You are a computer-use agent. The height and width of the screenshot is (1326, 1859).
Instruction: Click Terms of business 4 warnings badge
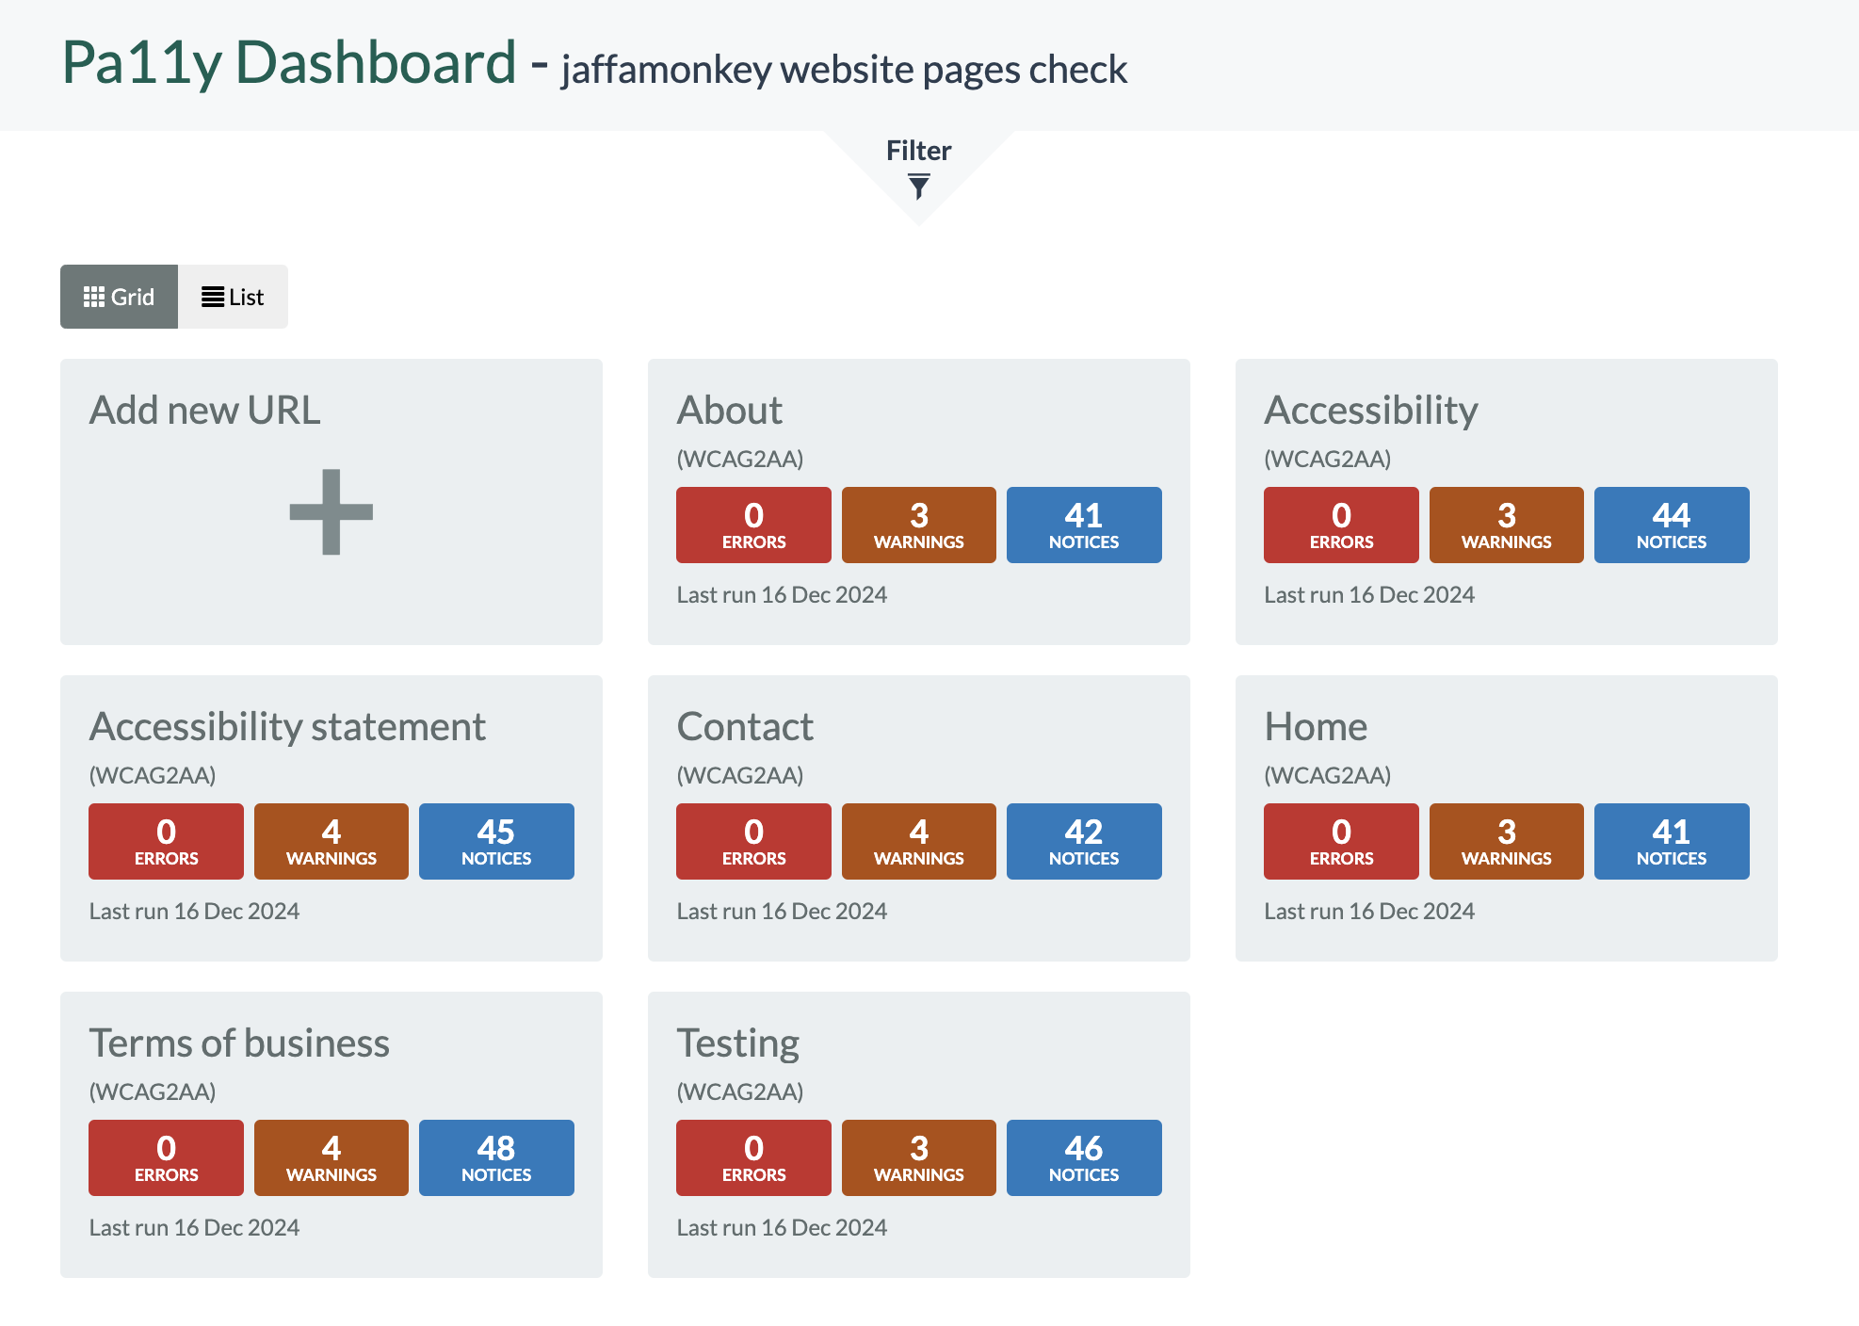(331, 1157)
